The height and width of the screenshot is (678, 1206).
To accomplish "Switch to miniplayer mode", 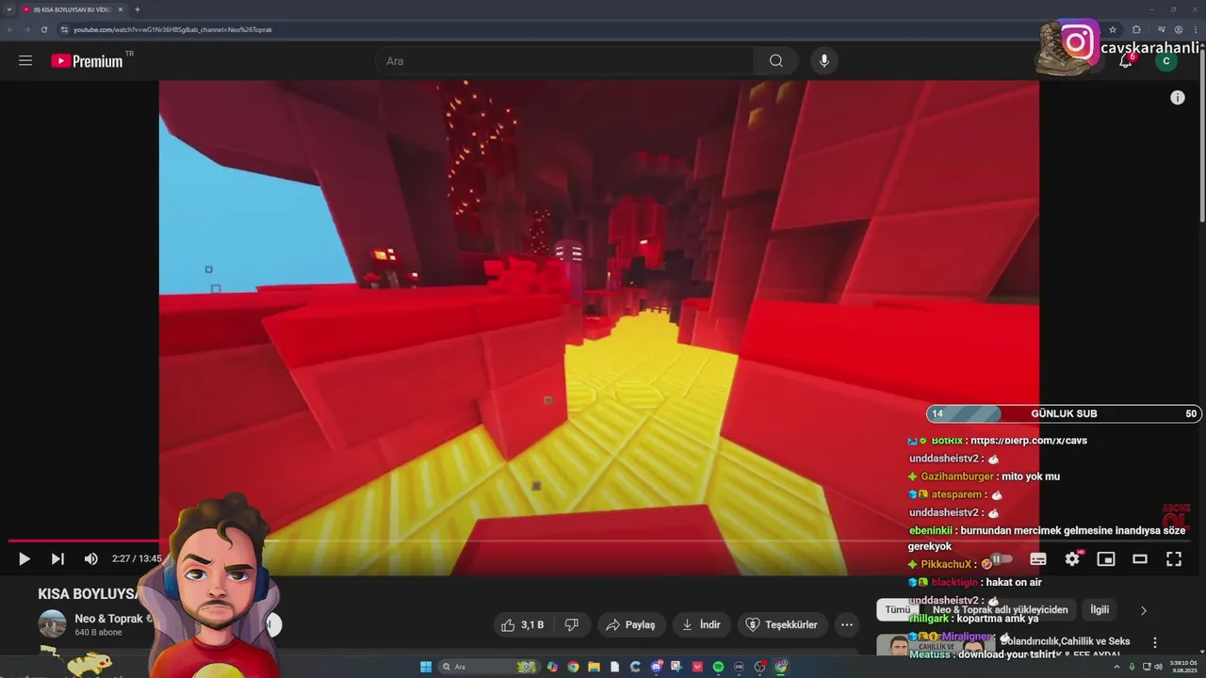I will click(x=1106, y=559).
